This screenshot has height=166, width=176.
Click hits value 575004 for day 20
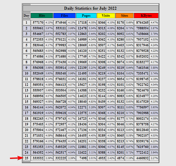37,130
